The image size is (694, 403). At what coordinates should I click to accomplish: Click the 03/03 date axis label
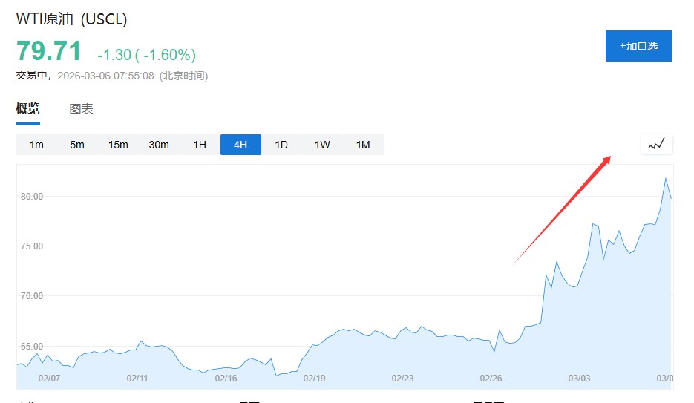(x=579, y=378)
